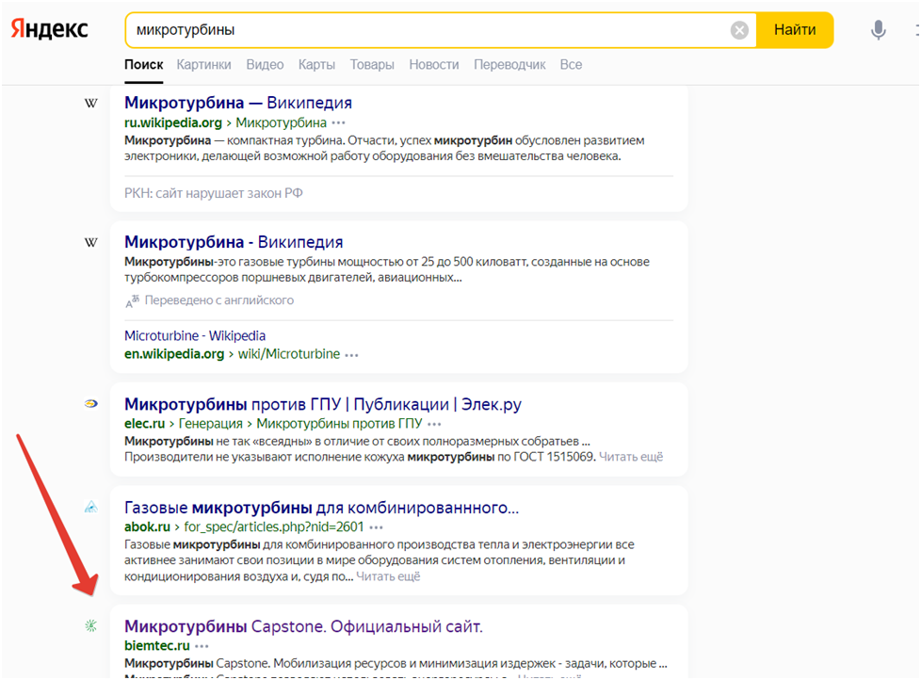Click Переведено с английского label
The height and width of the screenshot is (680, 921).
219,300
